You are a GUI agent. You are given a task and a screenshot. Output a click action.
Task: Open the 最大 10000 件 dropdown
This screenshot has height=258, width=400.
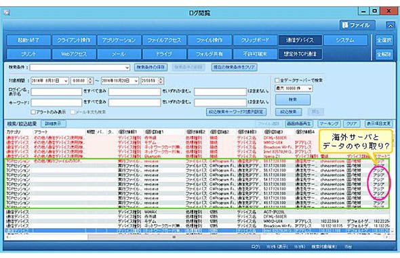(294, 89)
